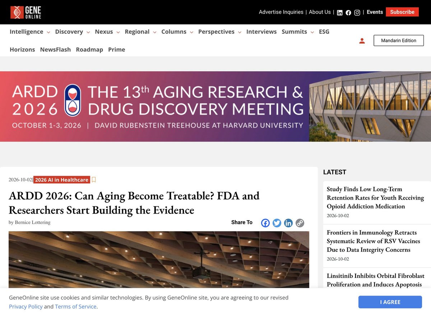This screenshot has height=316, width=431.
Task: Switch to Mandarin Edition
Action: pos(399,40)
